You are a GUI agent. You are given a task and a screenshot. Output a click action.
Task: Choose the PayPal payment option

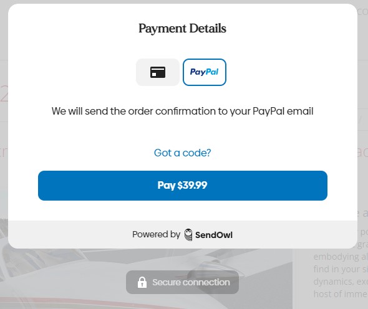click(205, 72)
